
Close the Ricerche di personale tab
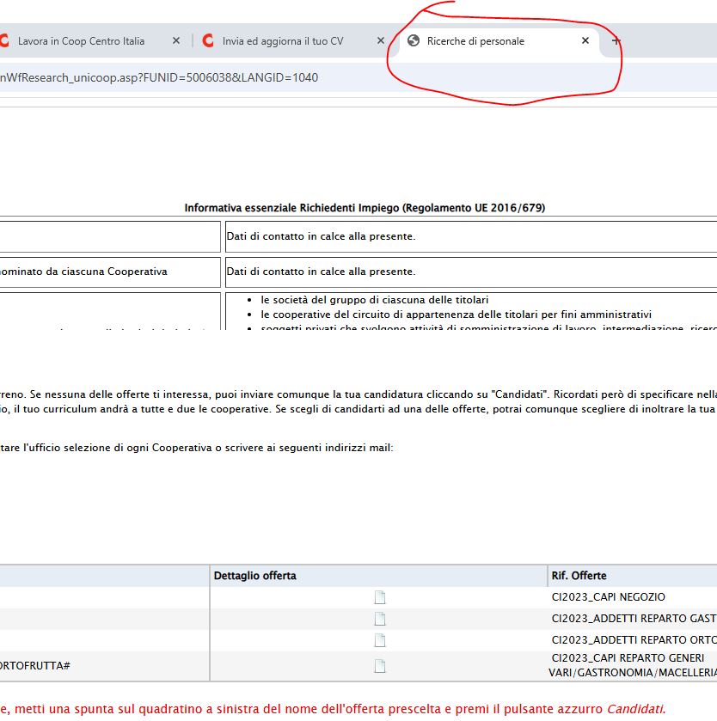[x=585, y=40]
